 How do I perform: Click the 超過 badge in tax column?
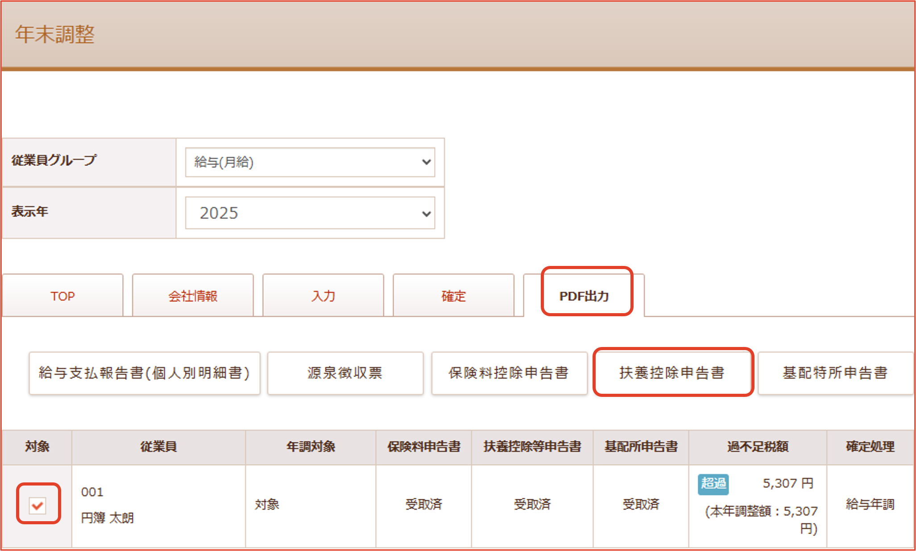tap(713, 483)
